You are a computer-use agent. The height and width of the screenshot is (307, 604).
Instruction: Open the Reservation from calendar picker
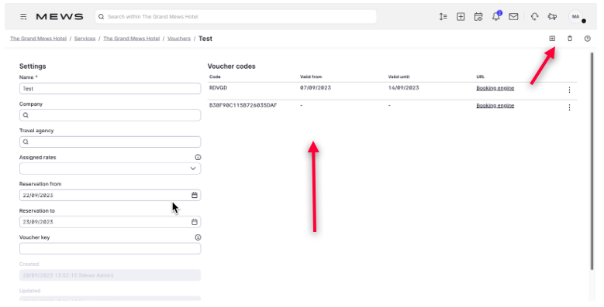click(195, 195)
